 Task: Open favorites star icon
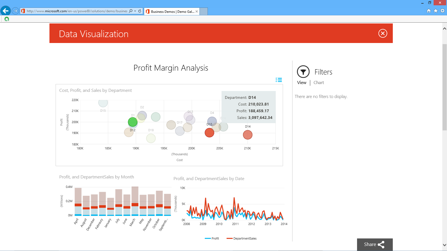pos(436,11)
